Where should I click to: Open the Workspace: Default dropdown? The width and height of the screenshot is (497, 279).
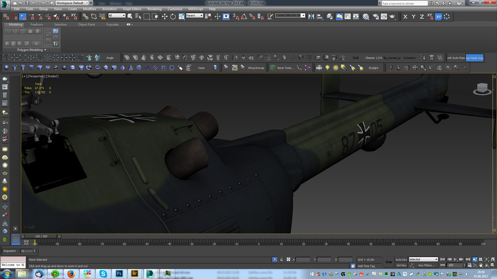(72, 3)
